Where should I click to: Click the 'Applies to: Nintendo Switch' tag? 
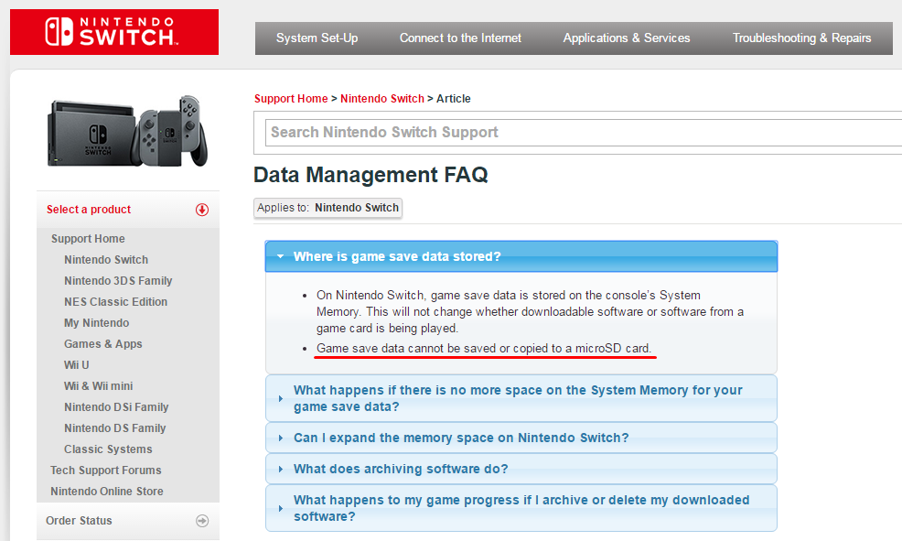(328, 208)
